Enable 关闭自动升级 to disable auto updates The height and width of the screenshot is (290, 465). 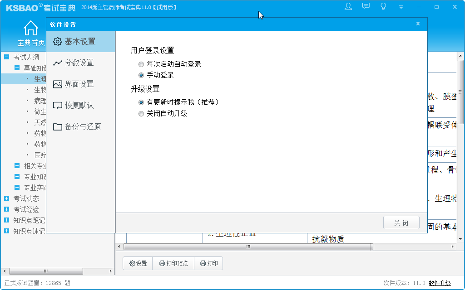141,113
